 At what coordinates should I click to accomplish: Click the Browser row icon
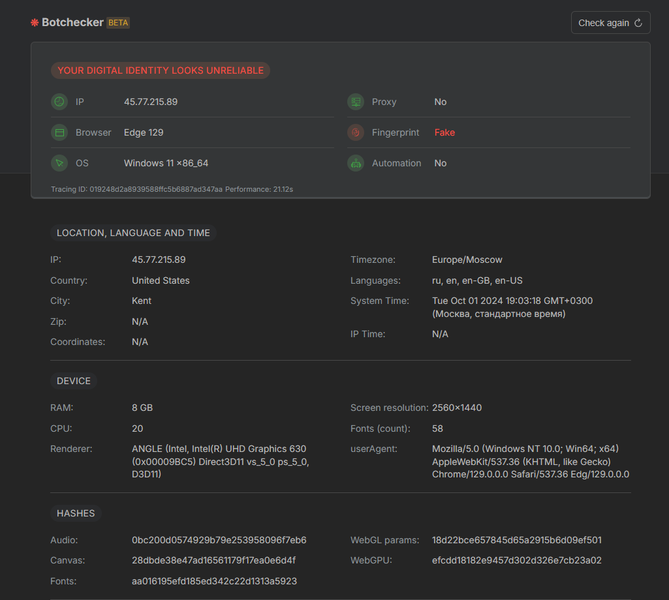tap(59, 132)
